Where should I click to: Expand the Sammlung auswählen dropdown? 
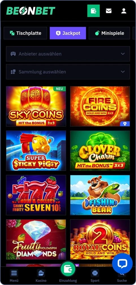click(x=68, y=72)
